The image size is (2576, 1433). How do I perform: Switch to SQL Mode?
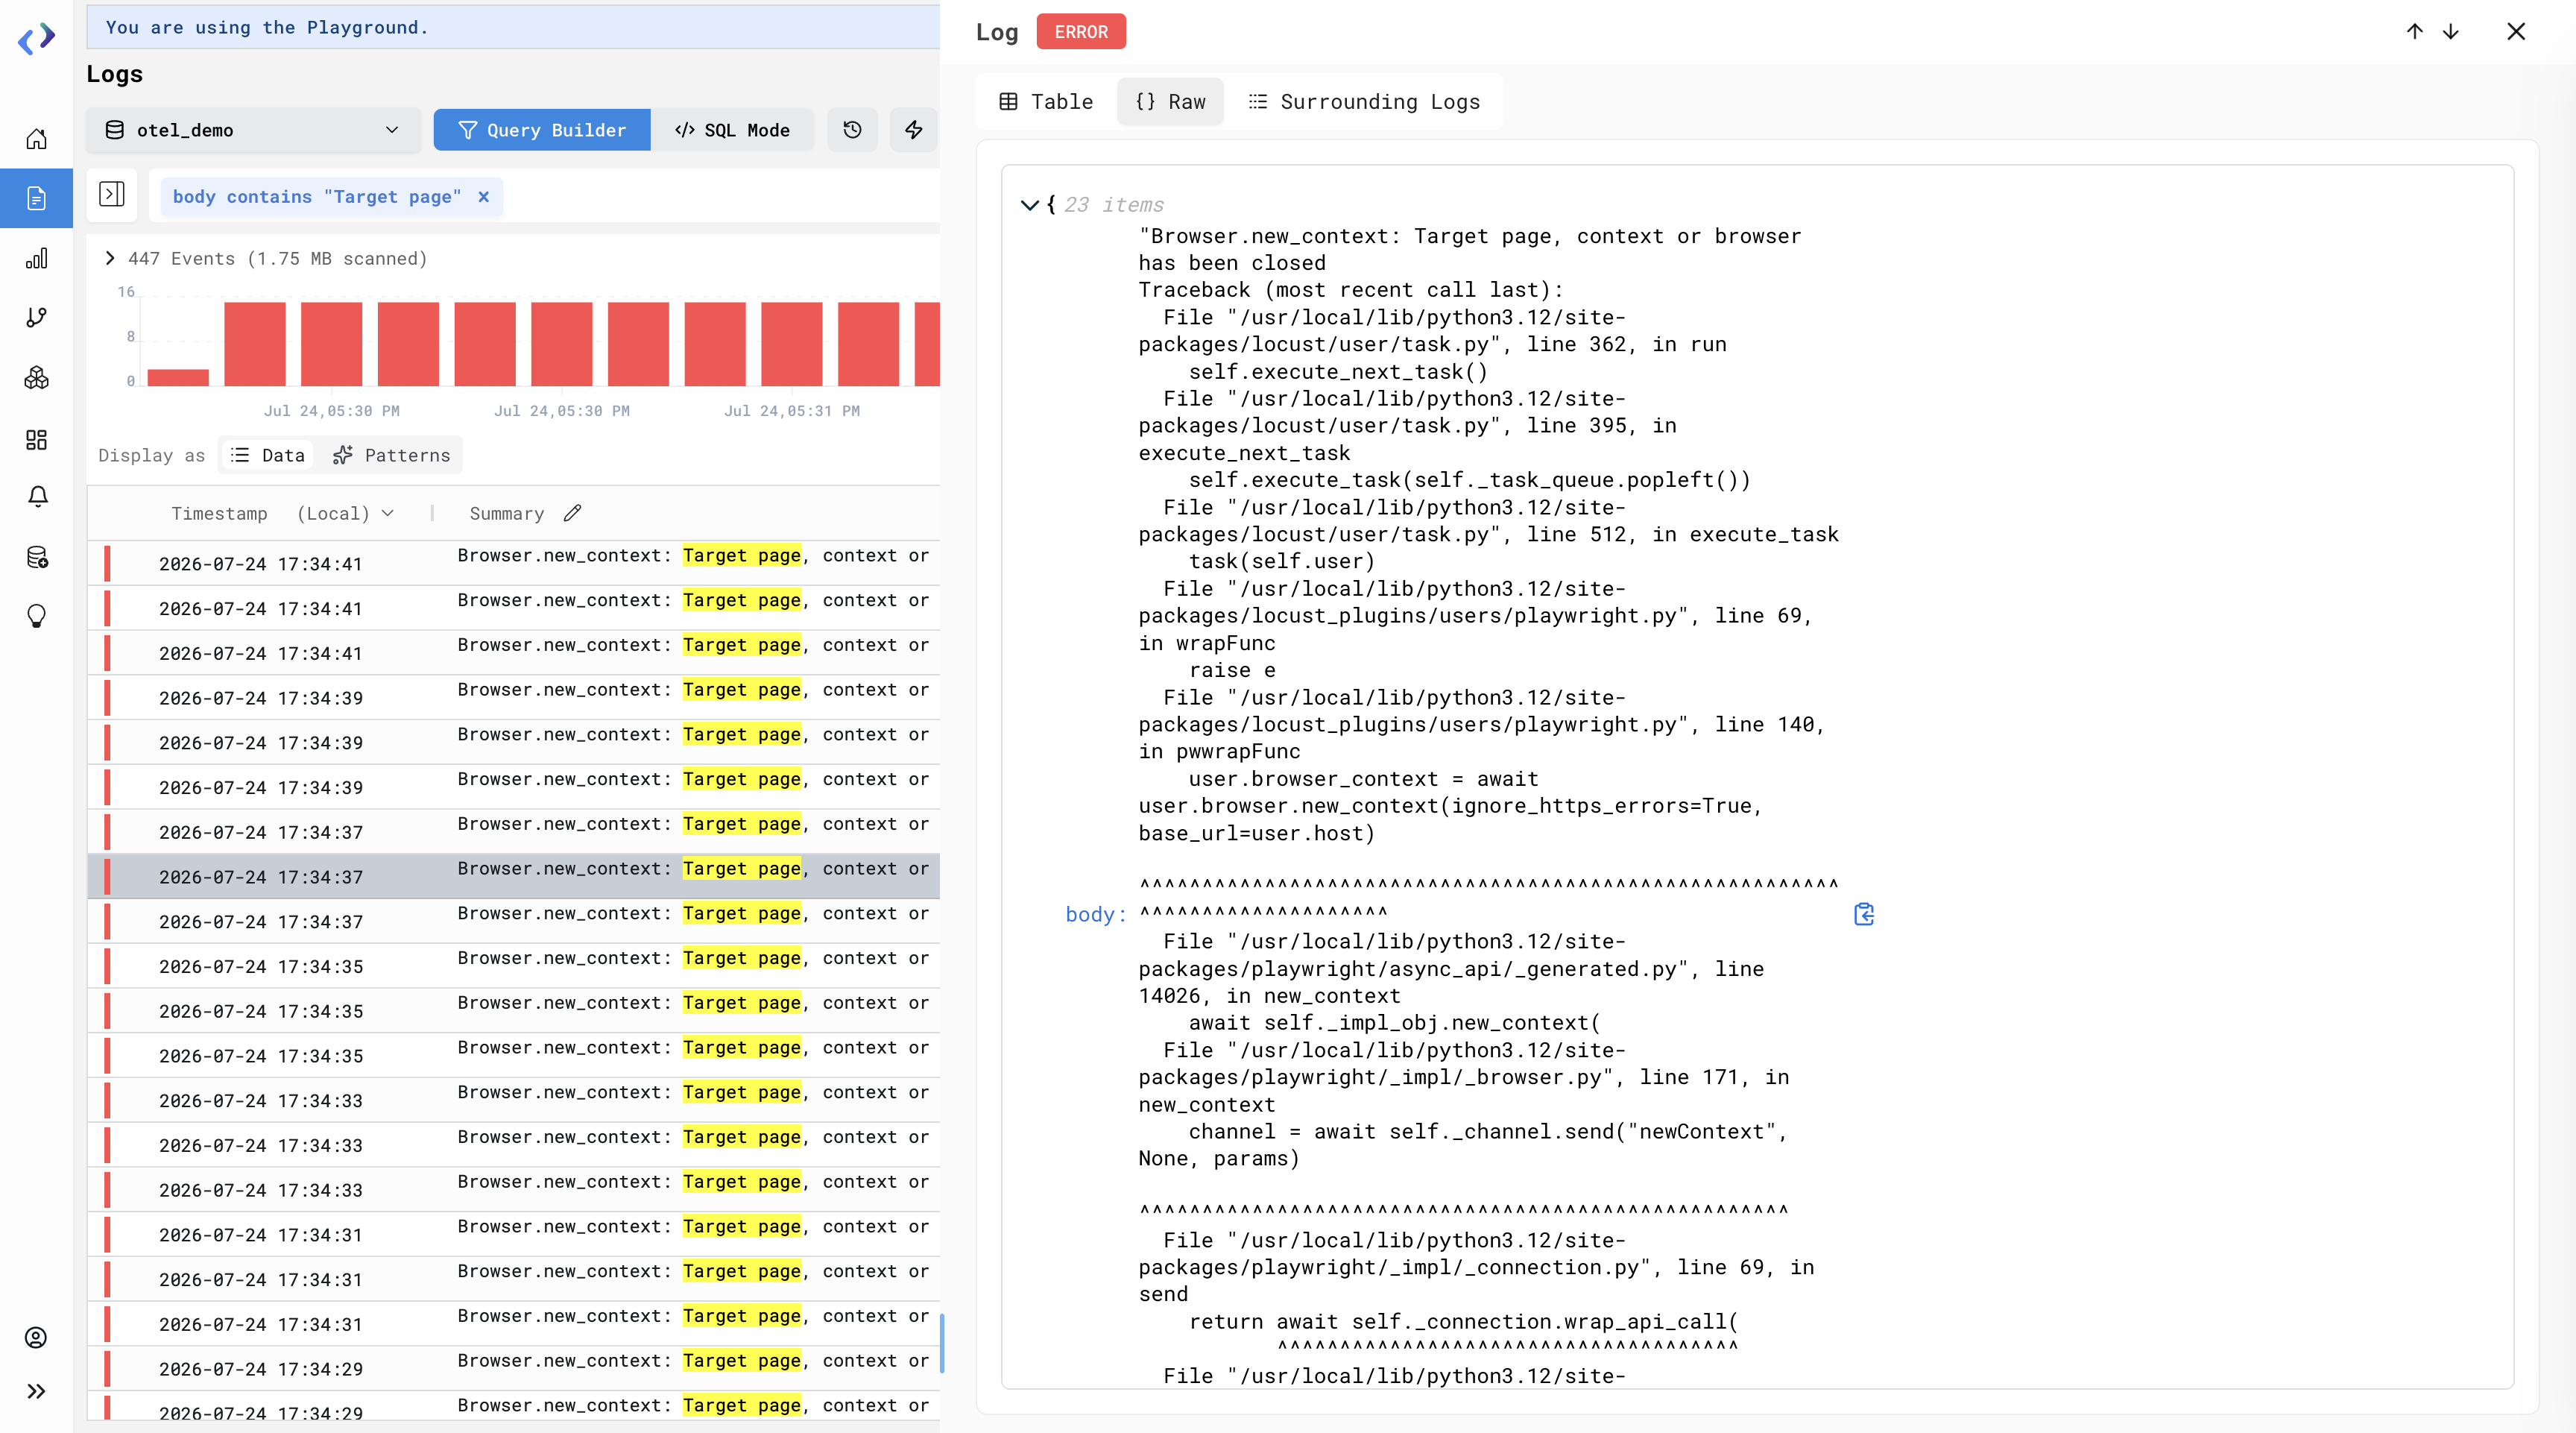click(732, 130)
